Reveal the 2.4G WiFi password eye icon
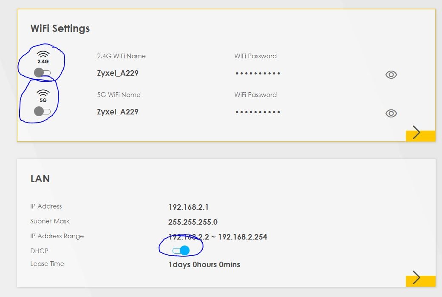The width and height of the screenshot is (442, 297). [x=391, y=75]
